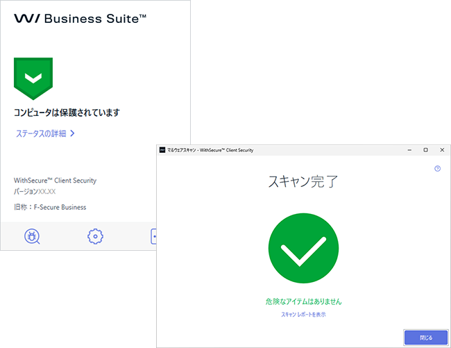451x348 pixels.
Task: Open settings via the gear icon
Action: [x=95, y=237]
